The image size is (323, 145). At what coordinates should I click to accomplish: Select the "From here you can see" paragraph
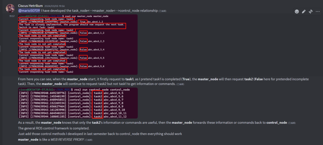click(126, 79)
